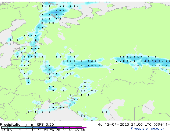The height and width of the screenshot is (131, 170).
Task: Pick the legend swatch between 2 and 5
Action: tap(23, 128)
